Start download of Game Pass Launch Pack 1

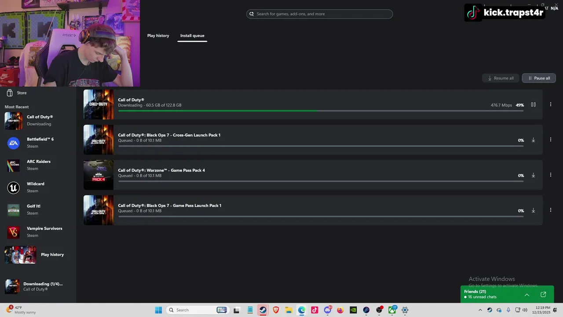coord(533,210)
